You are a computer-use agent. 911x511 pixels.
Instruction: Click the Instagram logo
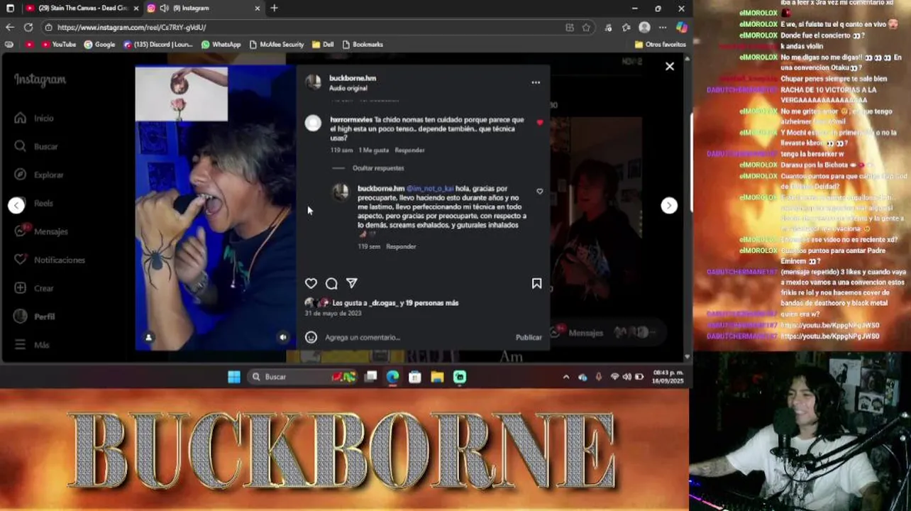pyautogui.click(x=40, y=80)
